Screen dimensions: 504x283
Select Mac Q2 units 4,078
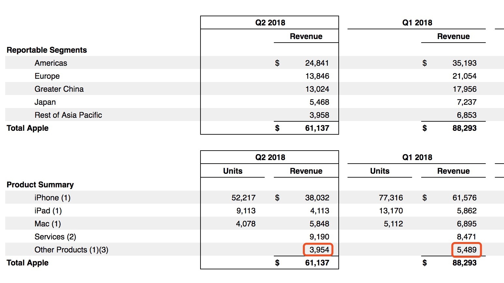pos(246,224)
